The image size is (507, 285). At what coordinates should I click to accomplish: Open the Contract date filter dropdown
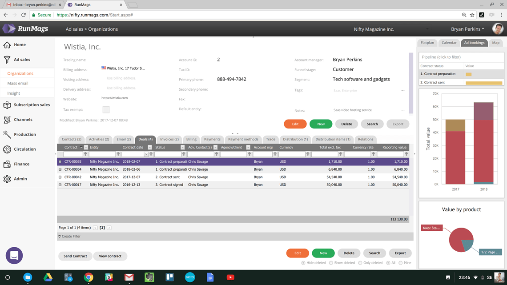(146, 154)
